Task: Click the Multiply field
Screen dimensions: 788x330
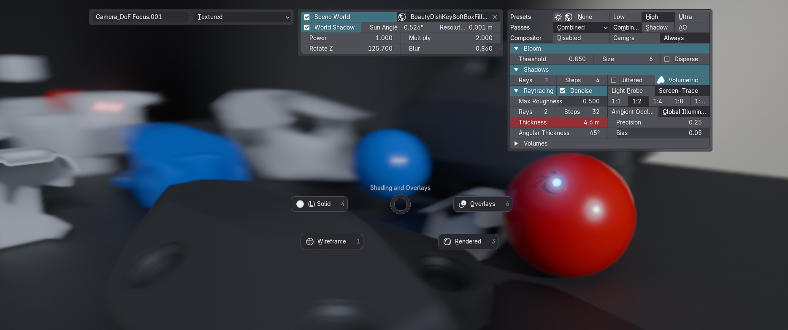Action: [x=450, y=38]
